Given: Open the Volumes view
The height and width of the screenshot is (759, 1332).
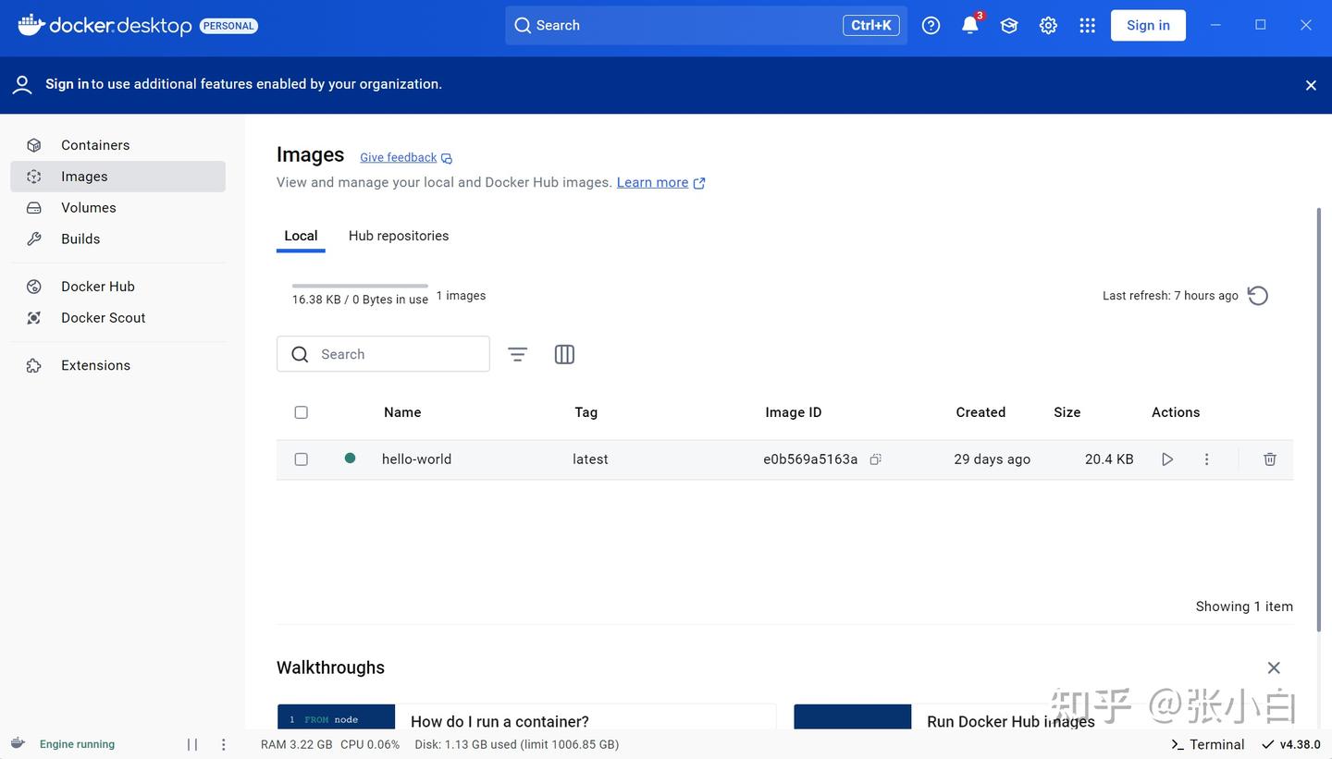Looking at the screenshot, I should (117, 208).
